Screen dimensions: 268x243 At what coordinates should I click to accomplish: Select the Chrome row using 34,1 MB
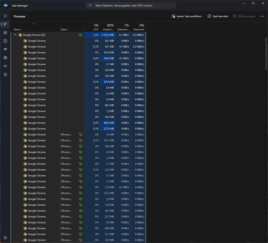pyautogui.click(x=78, y=41)
